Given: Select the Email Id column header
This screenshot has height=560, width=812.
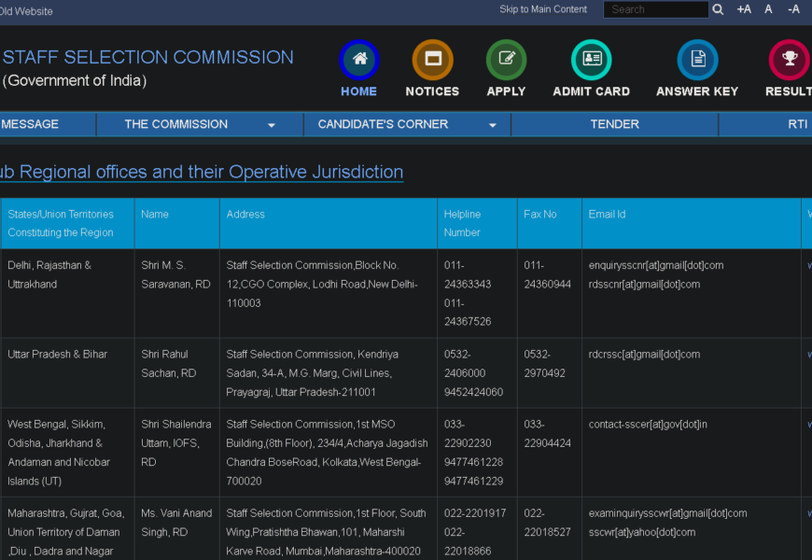Looking at the screenshot, I should pyautogui.click(x=692, y=223).
